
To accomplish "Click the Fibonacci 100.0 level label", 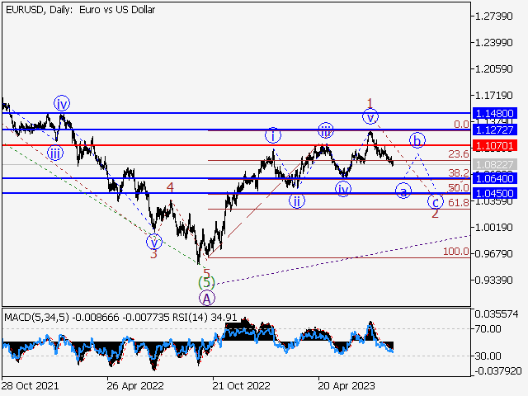I will 456,251.
